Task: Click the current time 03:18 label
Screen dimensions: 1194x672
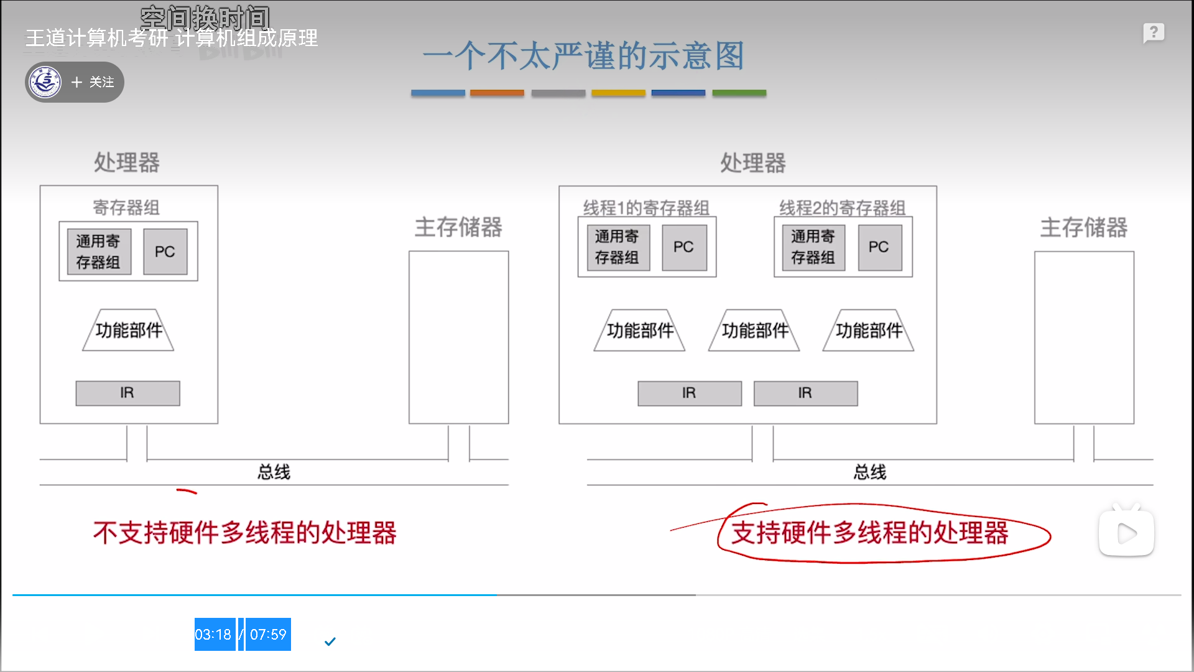Action: click(x=214, y=634)
